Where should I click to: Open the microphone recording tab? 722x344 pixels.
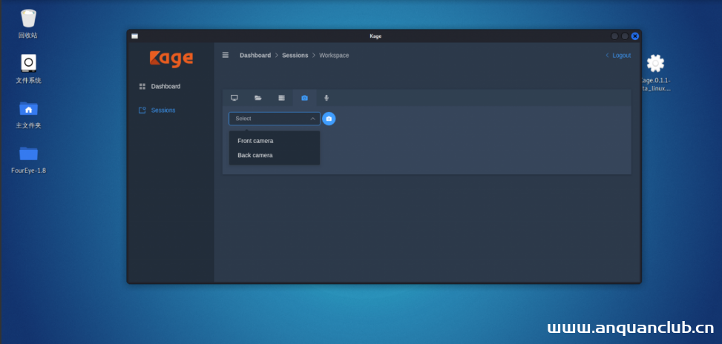[x=326, y=98]
